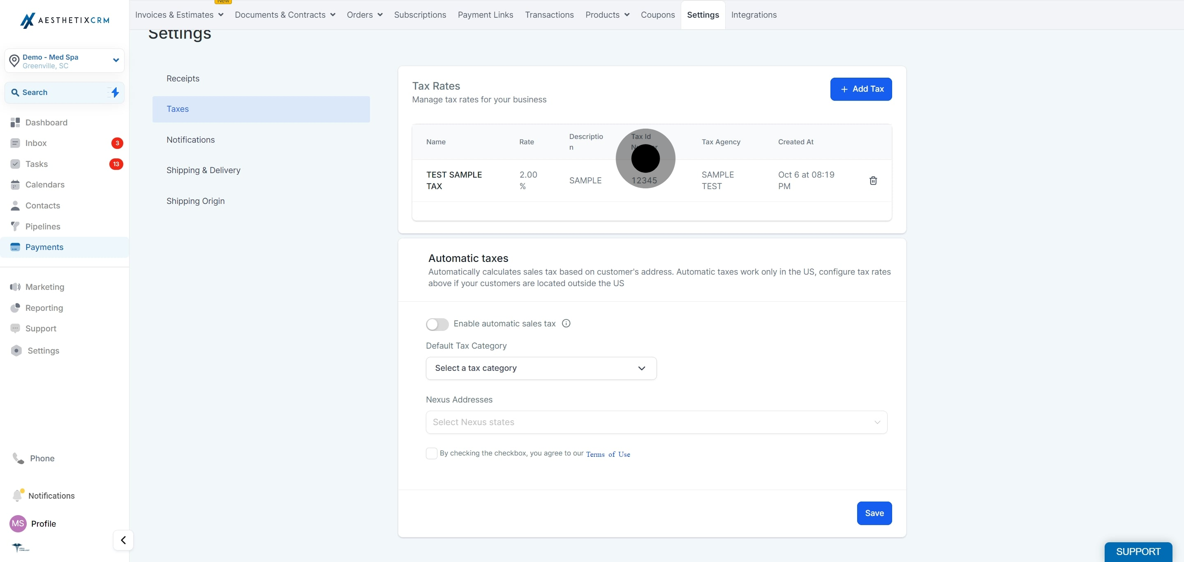Collapse the sidebar with the arrow button
1184x562 pixels.
click(123, 540)
